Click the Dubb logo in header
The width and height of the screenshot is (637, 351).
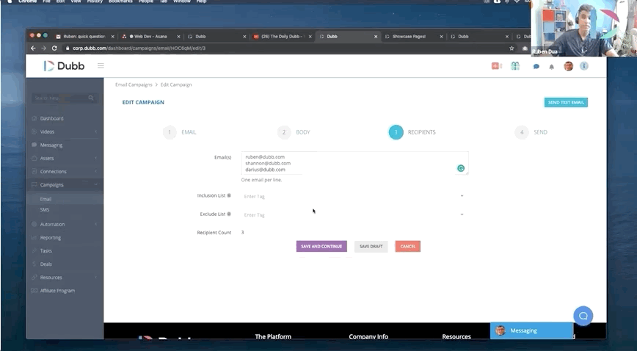tap(64, 66)
